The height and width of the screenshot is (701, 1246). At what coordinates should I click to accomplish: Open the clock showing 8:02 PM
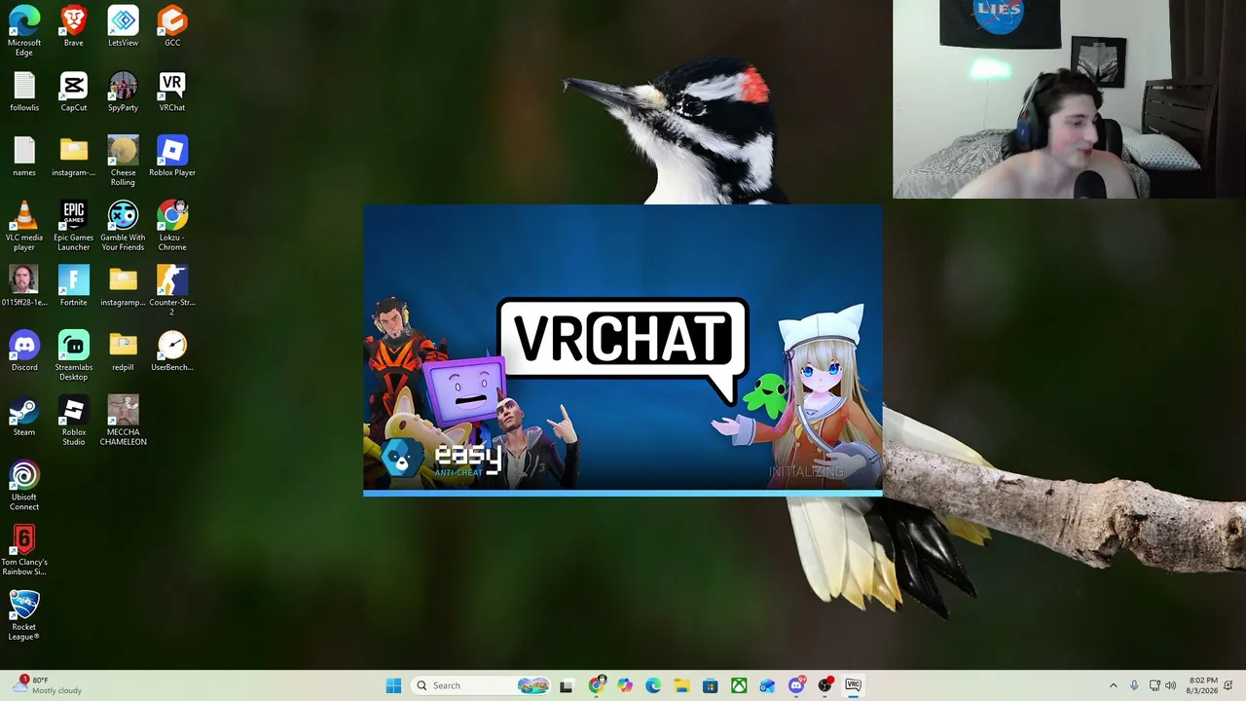(x=1203, y=685)
